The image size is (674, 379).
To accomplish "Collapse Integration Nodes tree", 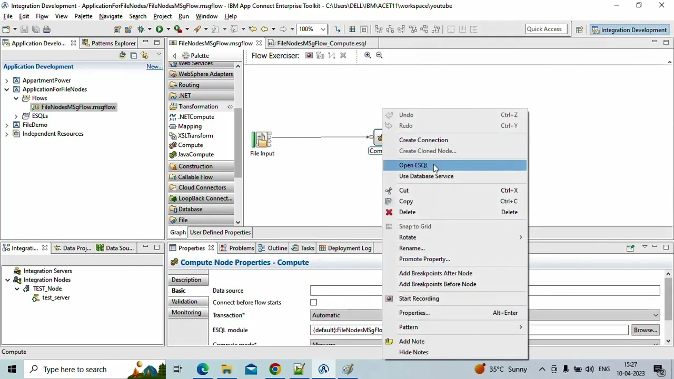I will 7,280.
